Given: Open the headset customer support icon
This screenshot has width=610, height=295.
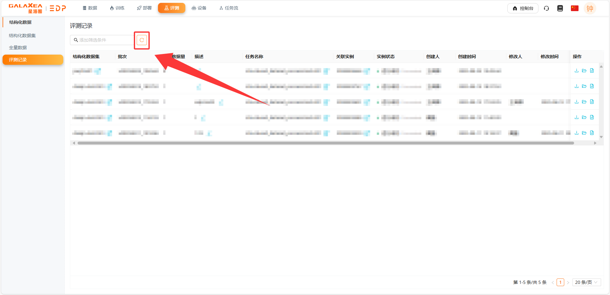Looking at the screenshot, I should point(546,8).
